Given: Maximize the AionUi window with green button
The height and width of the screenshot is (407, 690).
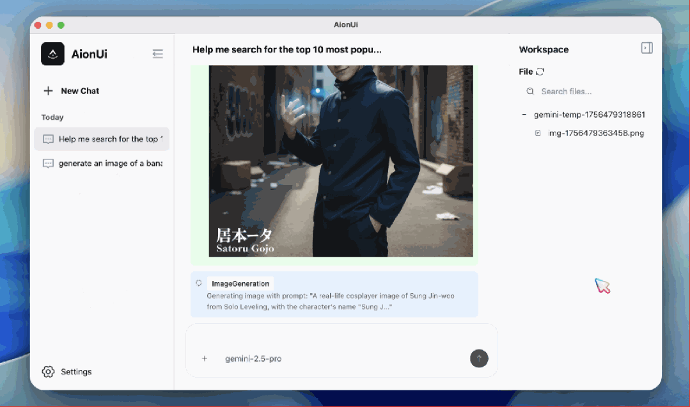Looking at the screenshot, I should 61,25.
